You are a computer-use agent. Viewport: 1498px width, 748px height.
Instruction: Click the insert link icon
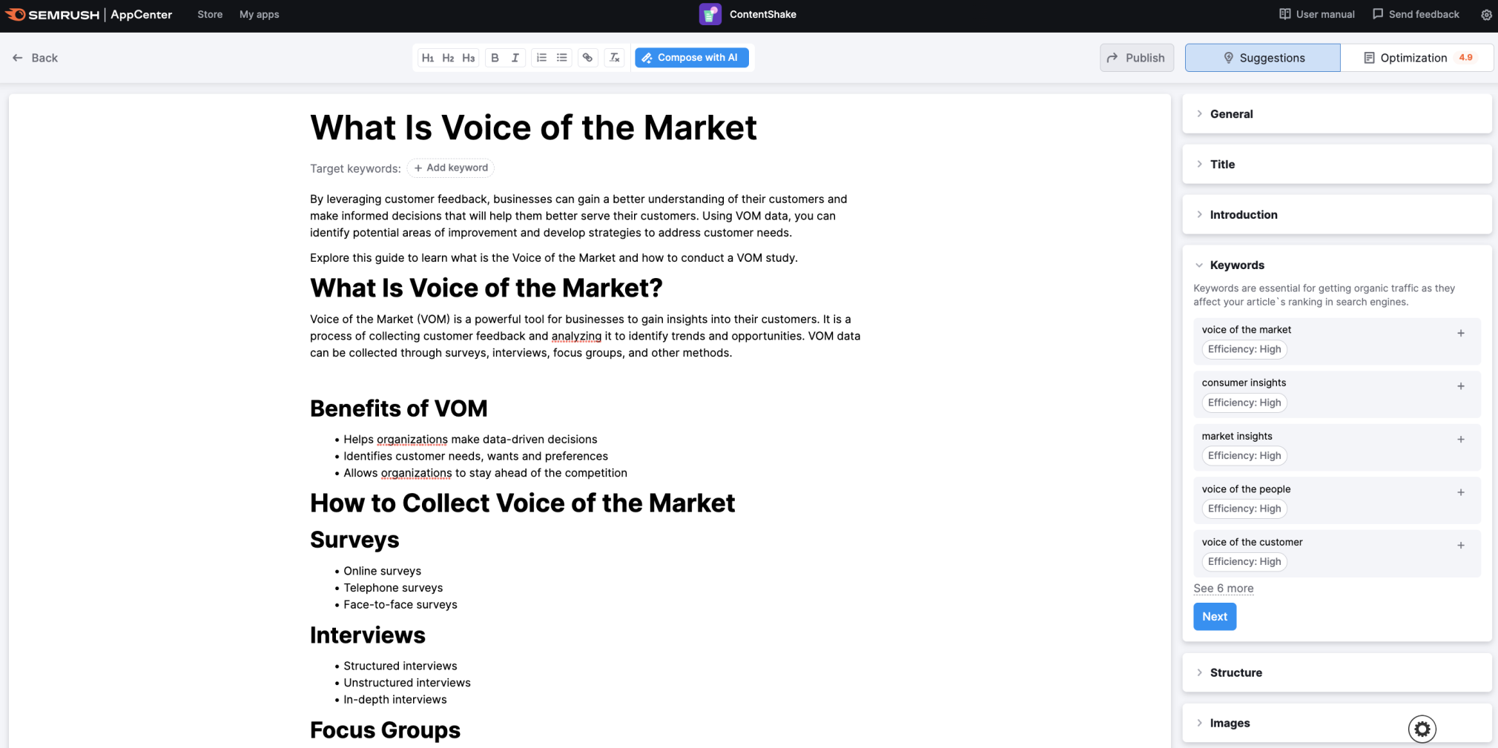click(x=587, y=58)
